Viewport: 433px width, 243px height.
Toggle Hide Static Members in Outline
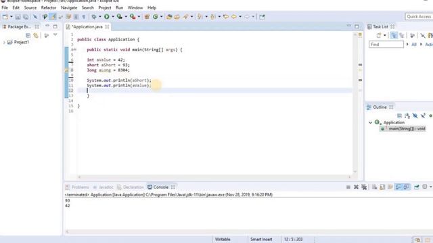pyautogui.click(x=423, y=115)
